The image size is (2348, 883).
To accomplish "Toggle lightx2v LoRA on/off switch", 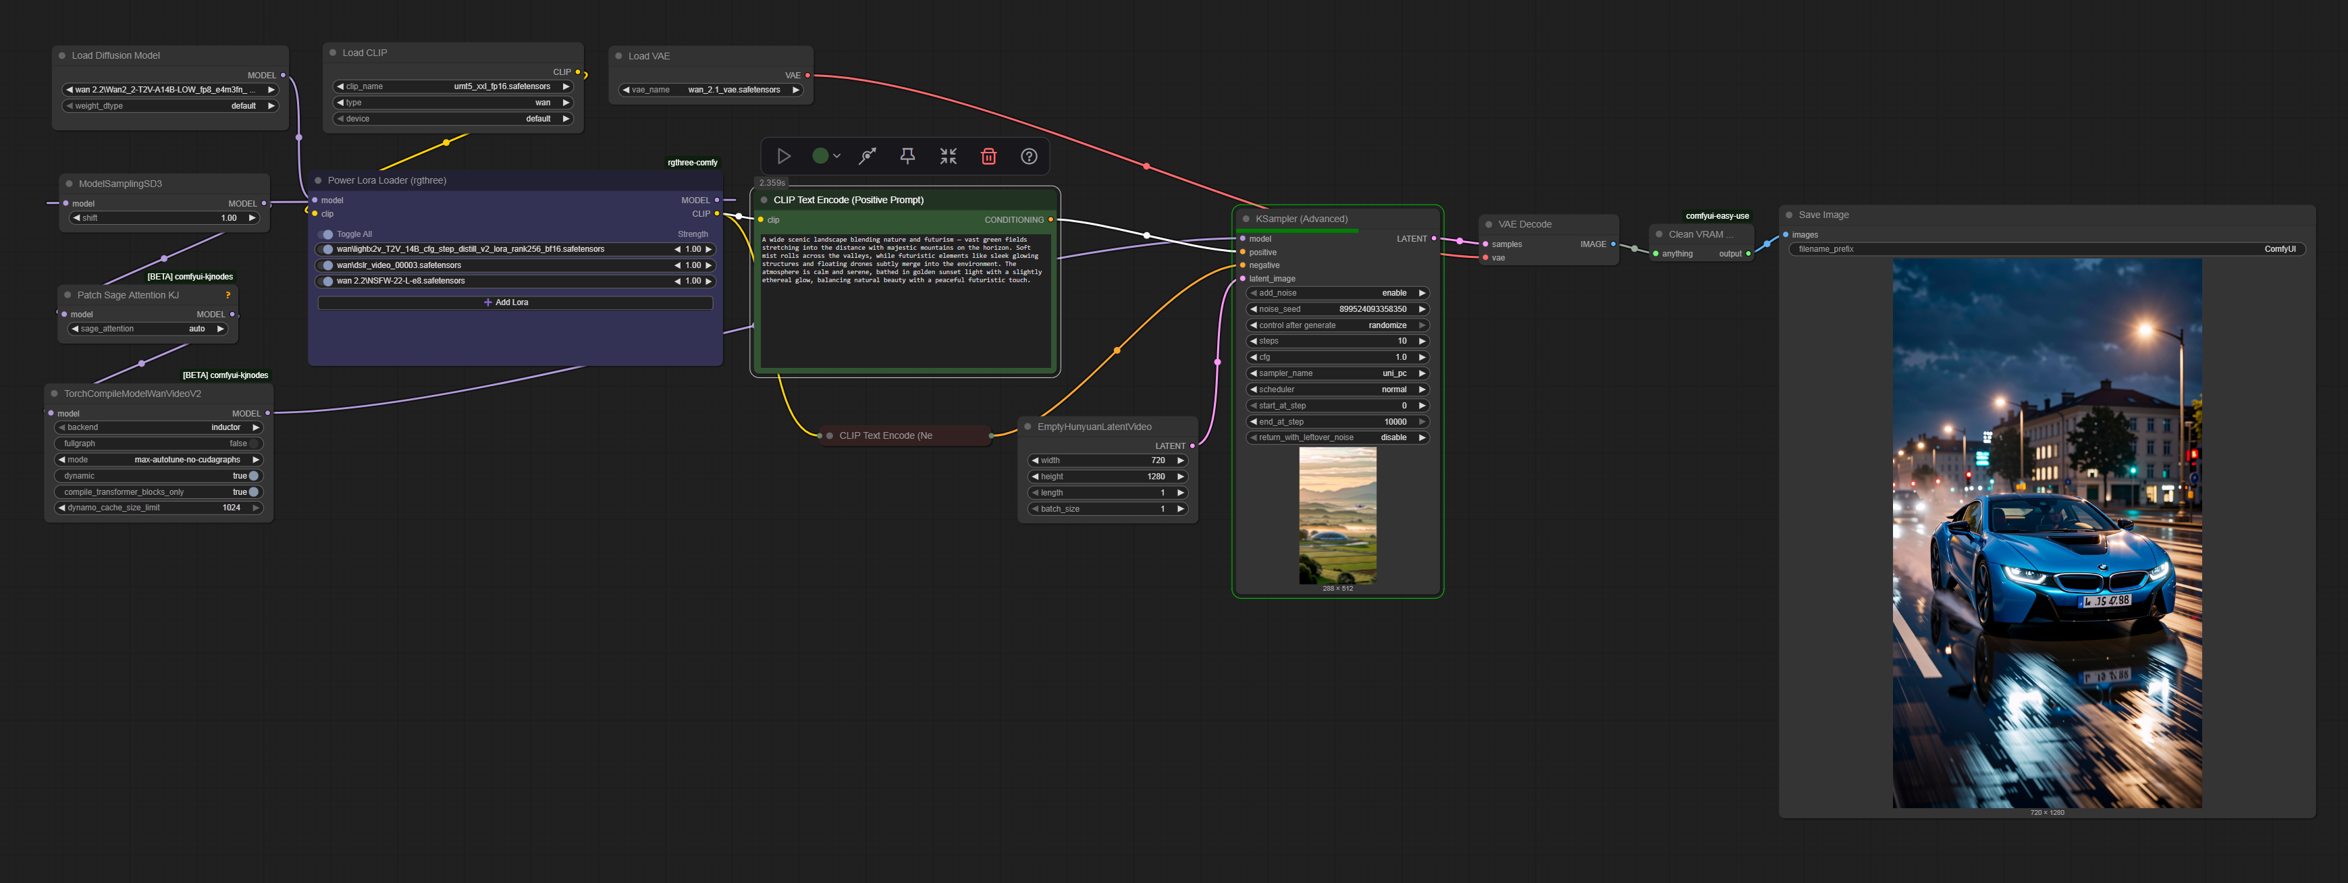I will tap(327, 249).
